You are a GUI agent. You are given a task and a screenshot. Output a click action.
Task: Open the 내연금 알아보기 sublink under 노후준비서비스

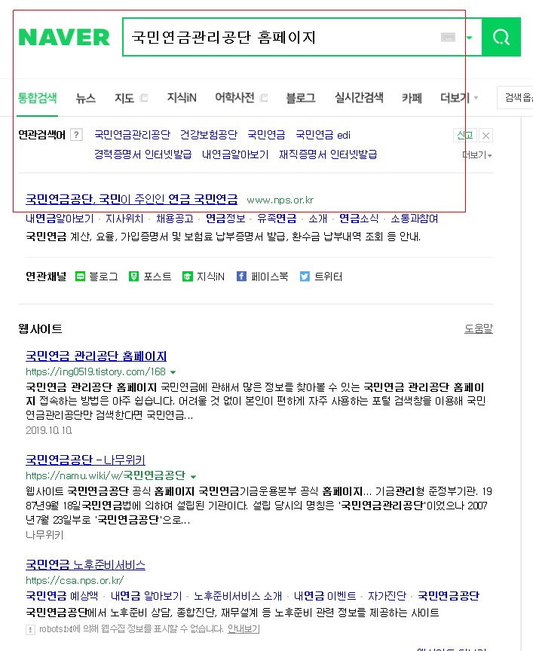[146, 596]
